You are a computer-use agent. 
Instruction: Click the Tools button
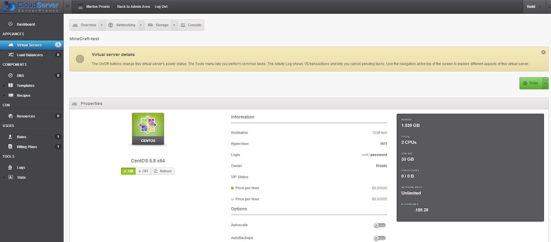point(531,83)
